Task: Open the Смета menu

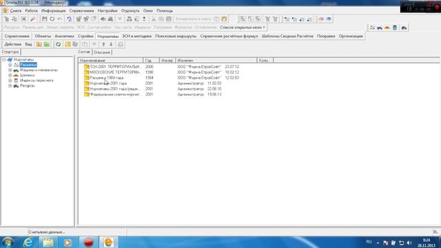Action: click(16, 11)
